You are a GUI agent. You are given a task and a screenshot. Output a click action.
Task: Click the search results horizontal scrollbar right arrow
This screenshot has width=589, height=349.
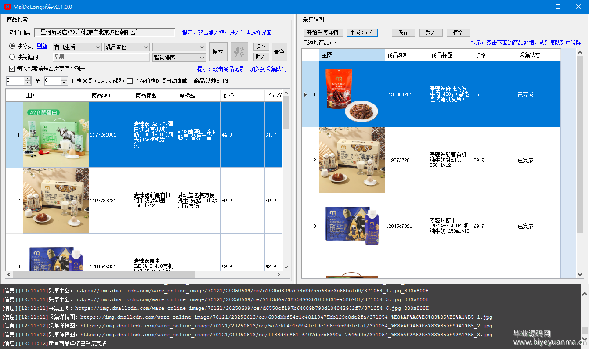(279, 275)
